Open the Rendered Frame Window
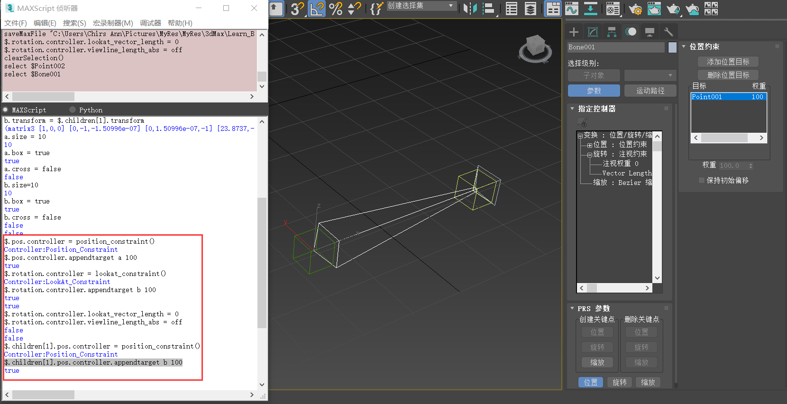This screenshot has width=787, height=404. coord(654,9)
